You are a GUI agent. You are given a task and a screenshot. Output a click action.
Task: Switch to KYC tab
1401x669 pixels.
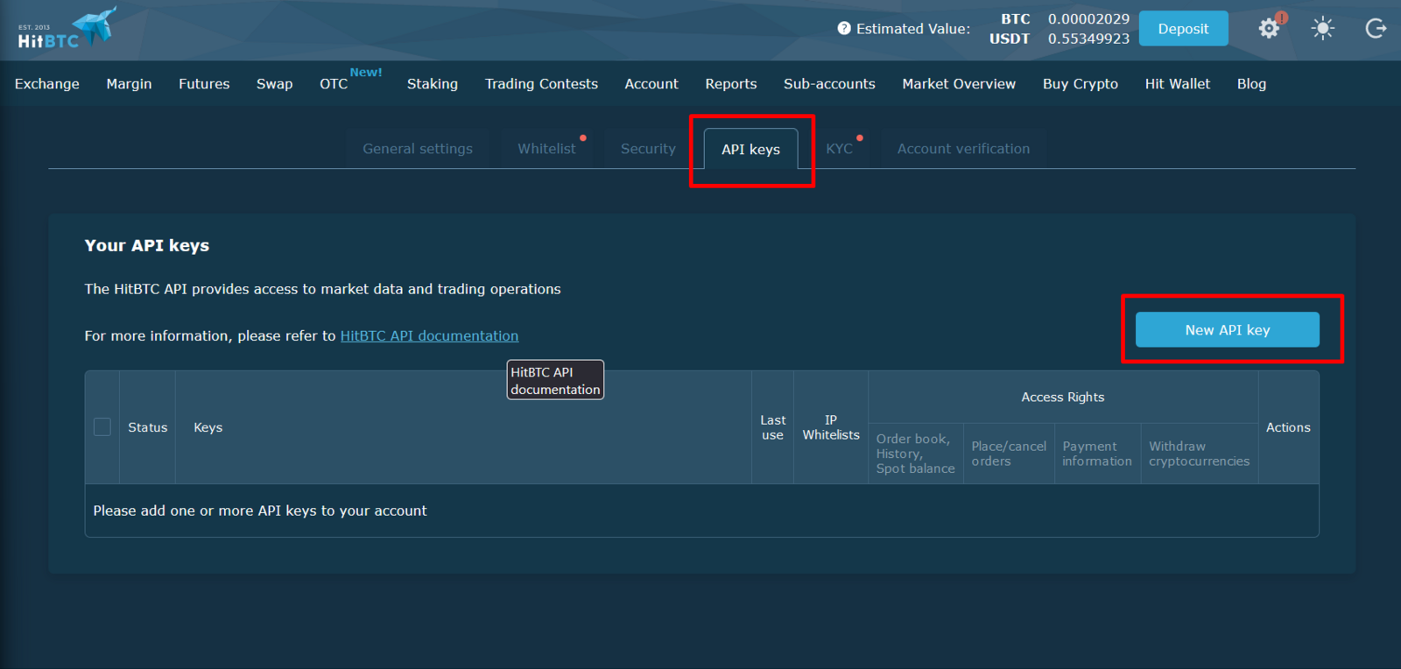(x=839, y=149)
